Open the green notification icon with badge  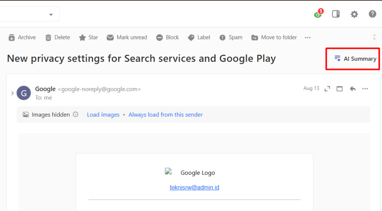tap(319, 14)
